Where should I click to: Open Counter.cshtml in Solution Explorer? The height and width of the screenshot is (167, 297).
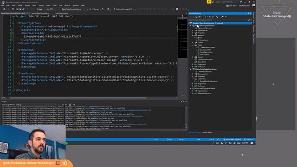206,50
